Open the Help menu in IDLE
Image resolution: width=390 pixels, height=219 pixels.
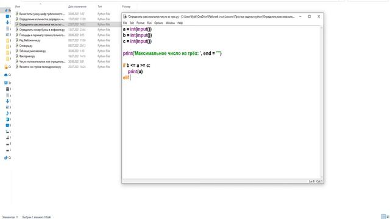pyautogui.click(x=180, y=23)
